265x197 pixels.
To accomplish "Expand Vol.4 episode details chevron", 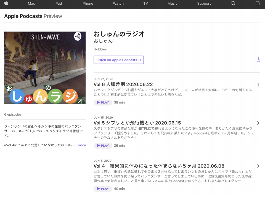I will (x=258, y=166).
